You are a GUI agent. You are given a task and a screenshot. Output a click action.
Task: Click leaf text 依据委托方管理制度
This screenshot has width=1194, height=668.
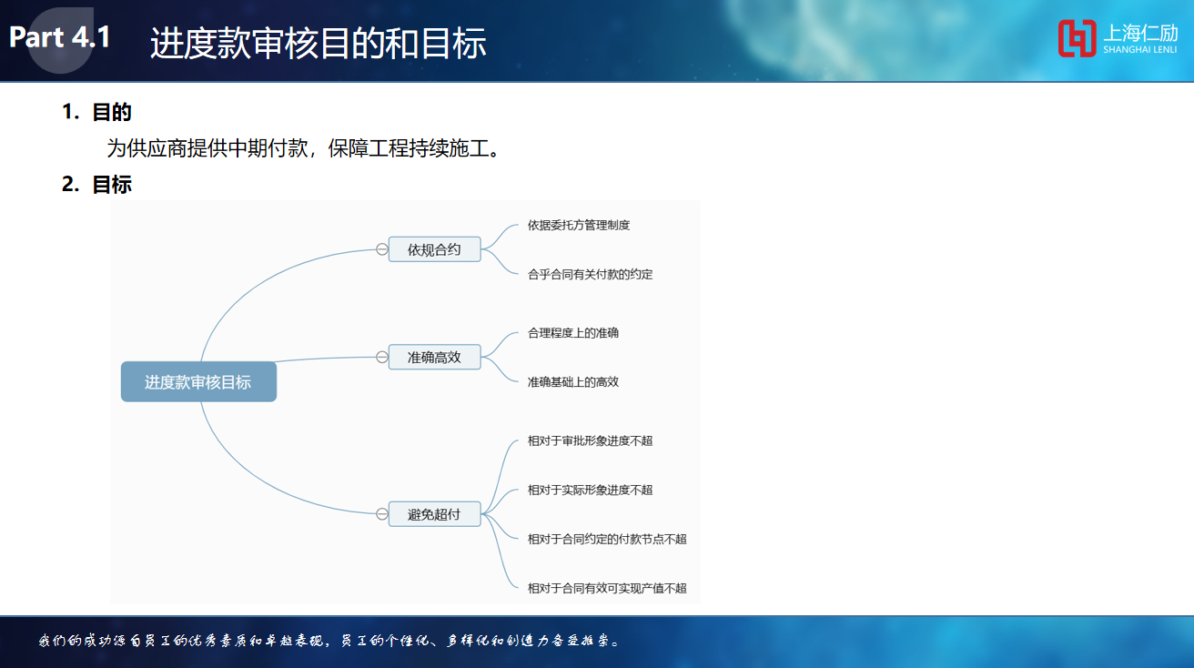(579, 225)
